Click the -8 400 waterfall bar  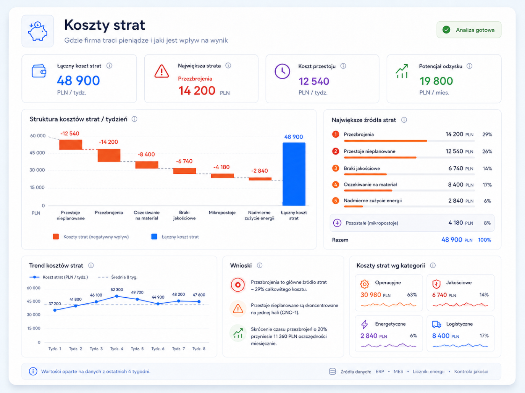[x=147, y=165]
